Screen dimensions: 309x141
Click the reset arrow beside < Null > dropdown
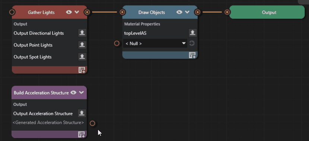[192, 43]
